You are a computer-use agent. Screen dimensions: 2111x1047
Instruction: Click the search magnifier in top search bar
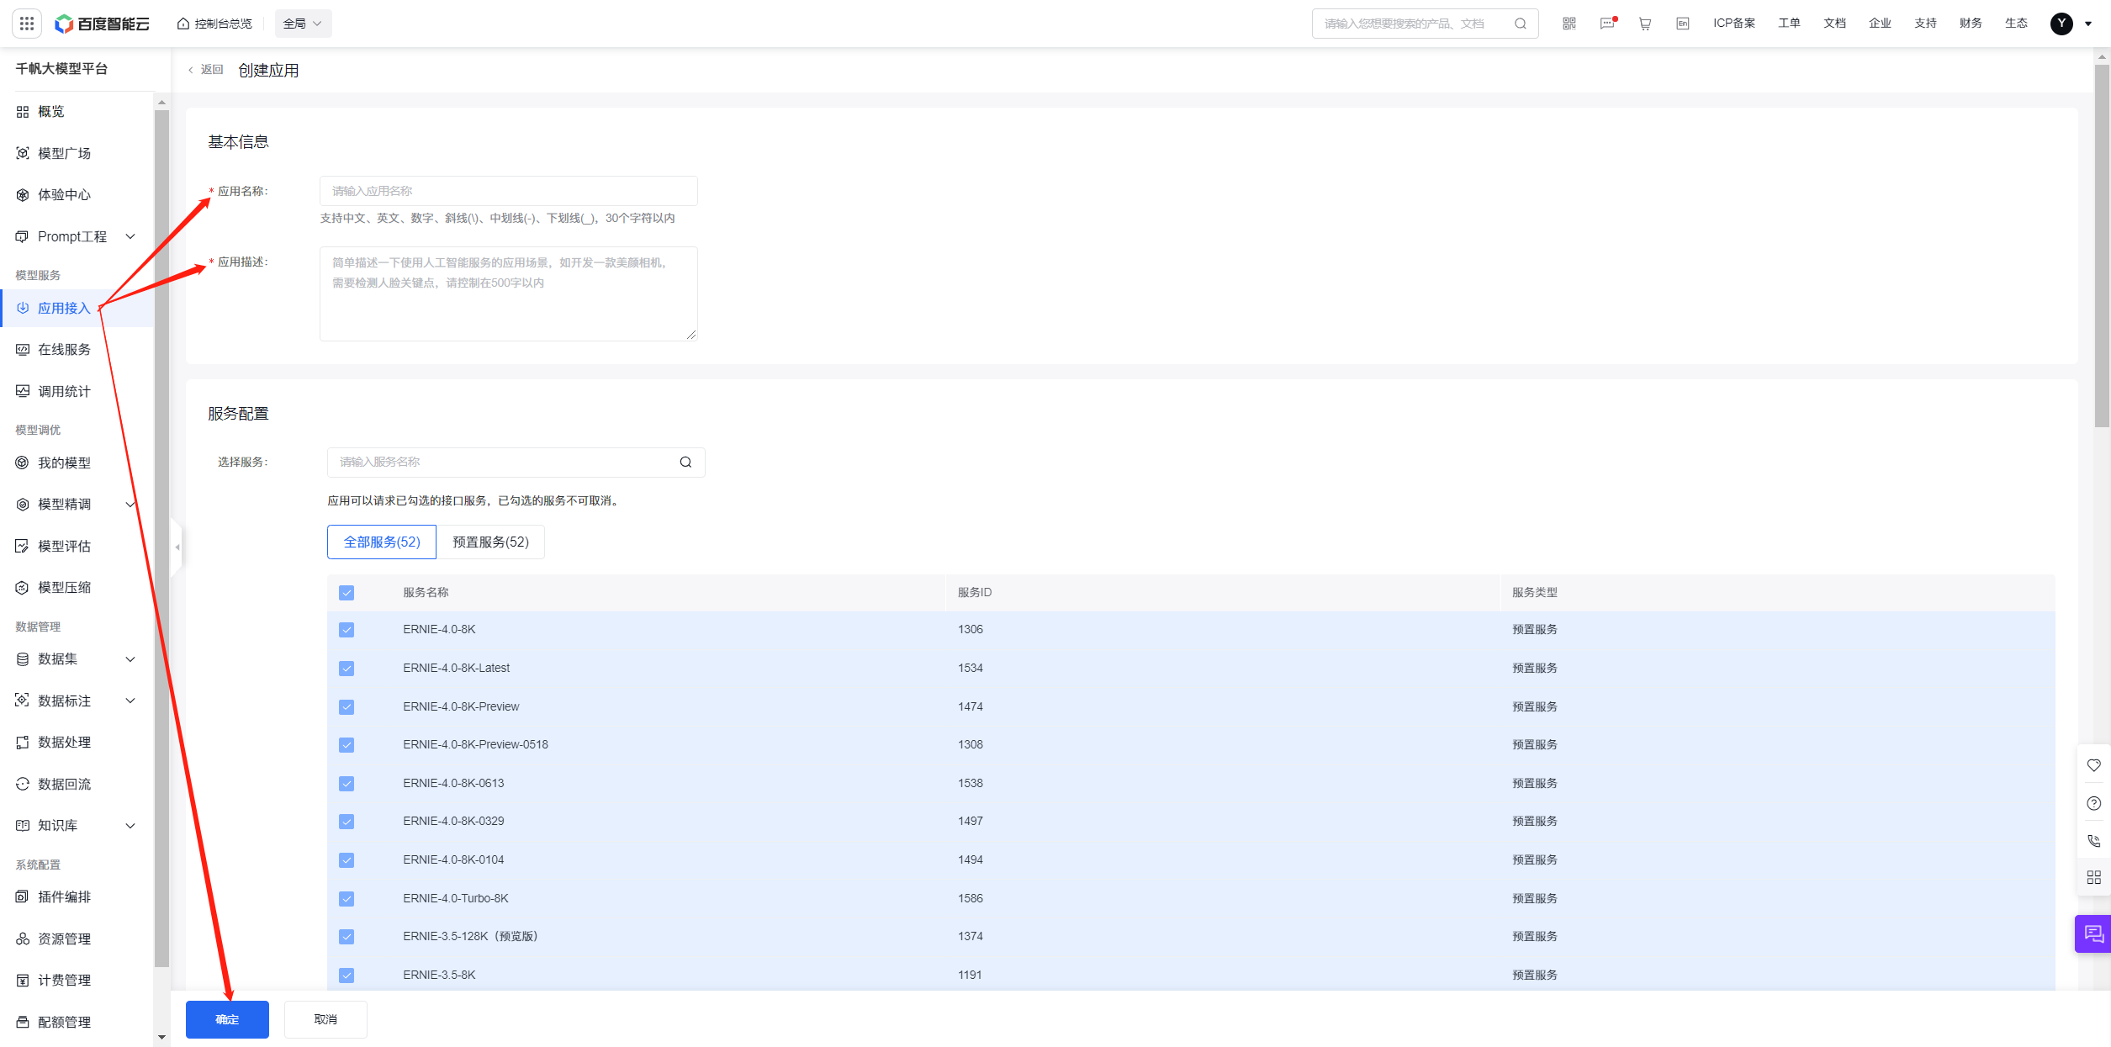pos(1521,24)
